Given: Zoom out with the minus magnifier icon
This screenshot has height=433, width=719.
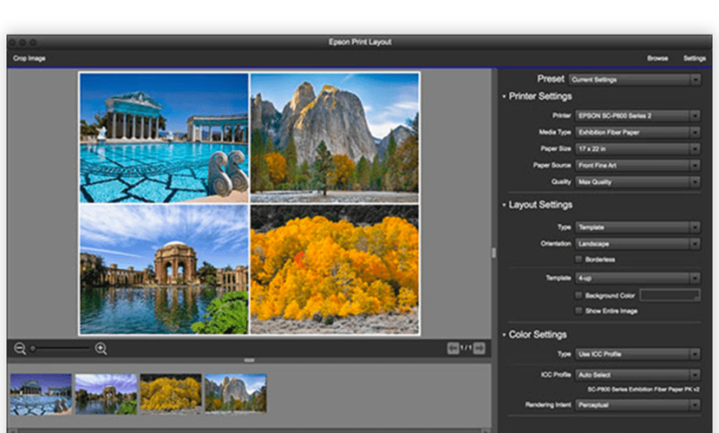Looking at the screenshot, I should 19,348.
